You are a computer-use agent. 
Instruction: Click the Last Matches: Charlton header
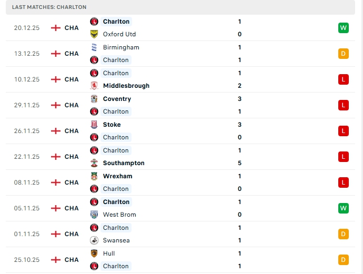coord(49,7)
